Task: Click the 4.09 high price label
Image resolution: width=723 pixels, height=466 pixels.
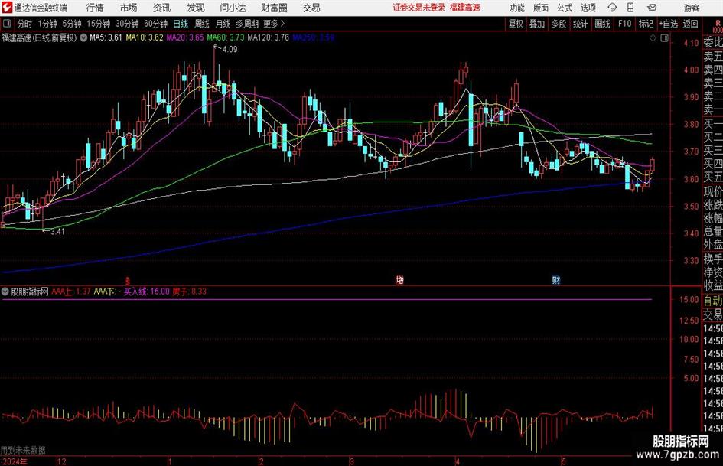Action: click(x=230, y=50)
